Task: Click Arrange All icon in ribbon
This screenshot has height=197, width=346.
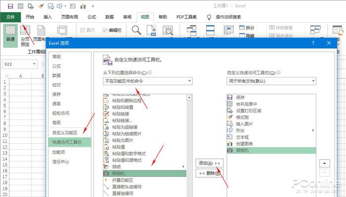Action: [x=210, y=31]
